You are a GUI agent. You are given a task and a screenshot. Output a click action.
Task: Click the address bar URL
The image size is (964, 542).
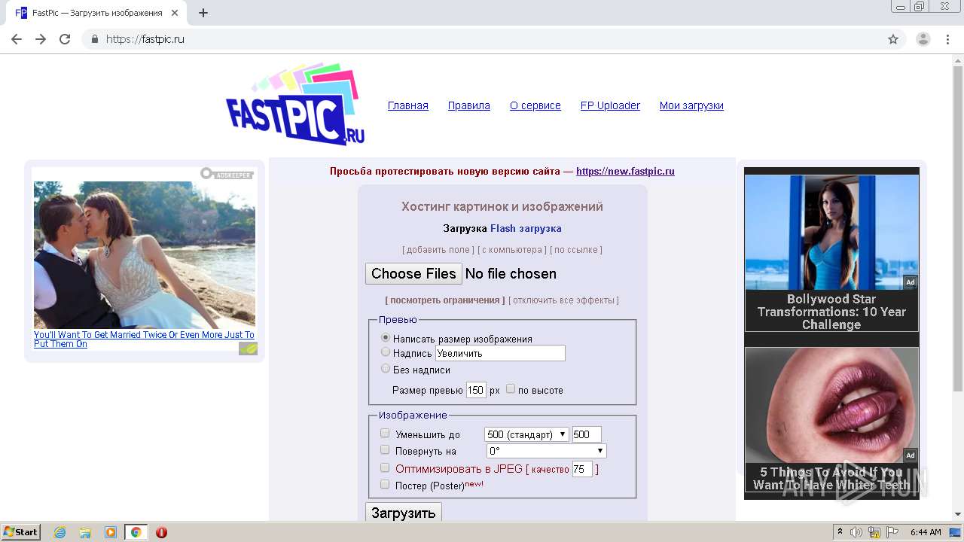click(x=145, y=39)
